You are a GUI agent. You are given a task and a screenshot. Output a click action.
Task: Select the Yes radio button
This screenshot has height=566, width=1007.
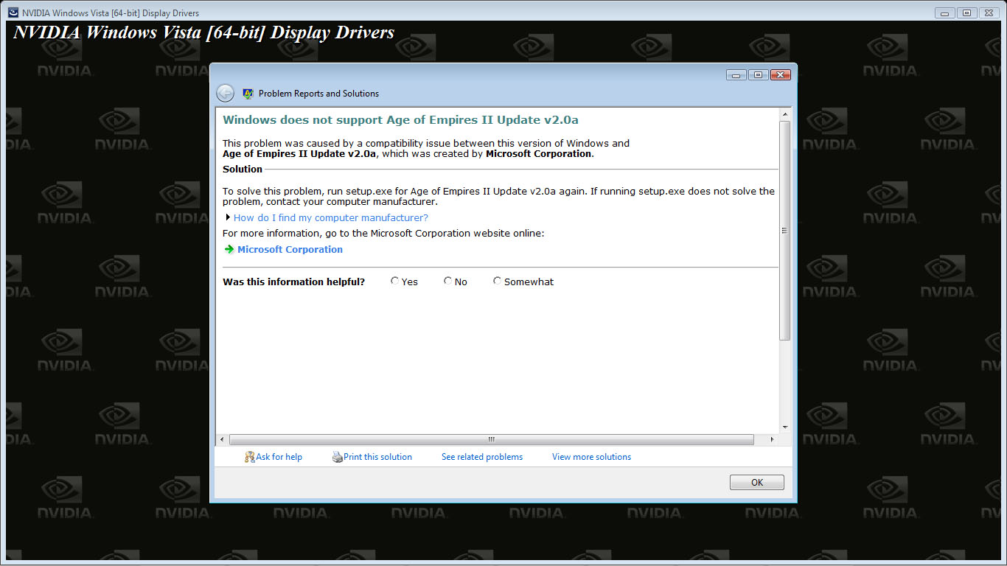(395, 281)
